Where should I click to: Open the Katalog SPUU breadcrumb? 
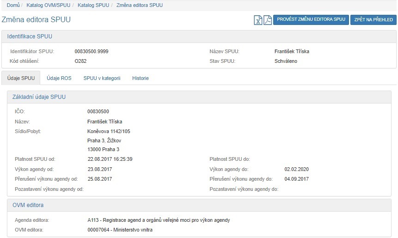(x=94, y=6)
